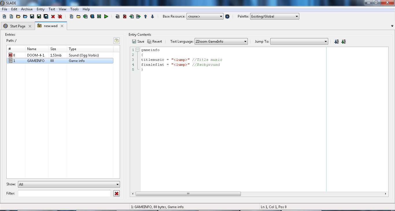Open the Entry menu

(x=40, y=9)
